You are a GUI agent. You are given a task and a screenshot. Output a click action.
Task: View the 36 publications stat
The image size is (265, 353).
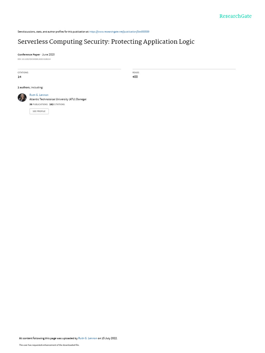[39, 104]
